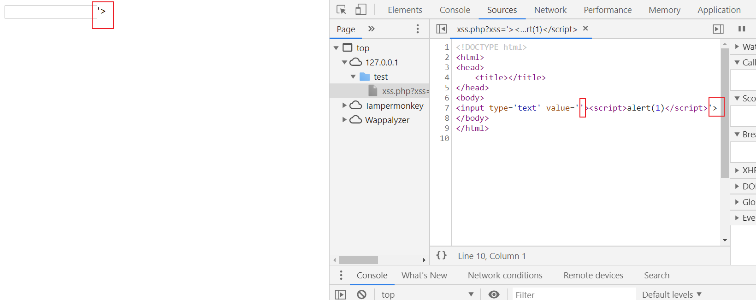Open the Default levels dropdown
This screenshot has height=300, width=756.
(x=672, y=294)
